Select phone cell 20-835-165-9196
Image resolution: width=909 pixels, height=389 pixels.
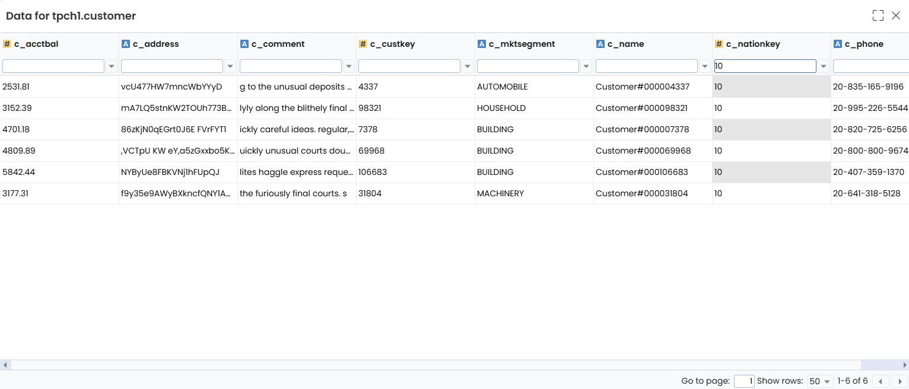870,87
